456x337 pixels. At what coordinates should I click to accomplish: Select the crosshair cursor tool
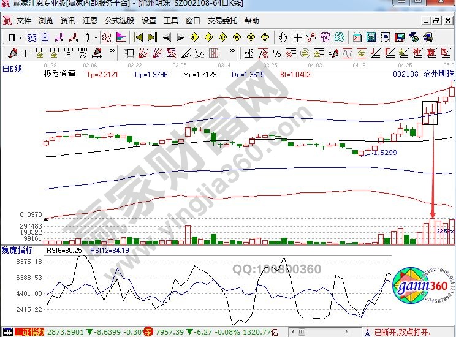(x=297, y=37)
